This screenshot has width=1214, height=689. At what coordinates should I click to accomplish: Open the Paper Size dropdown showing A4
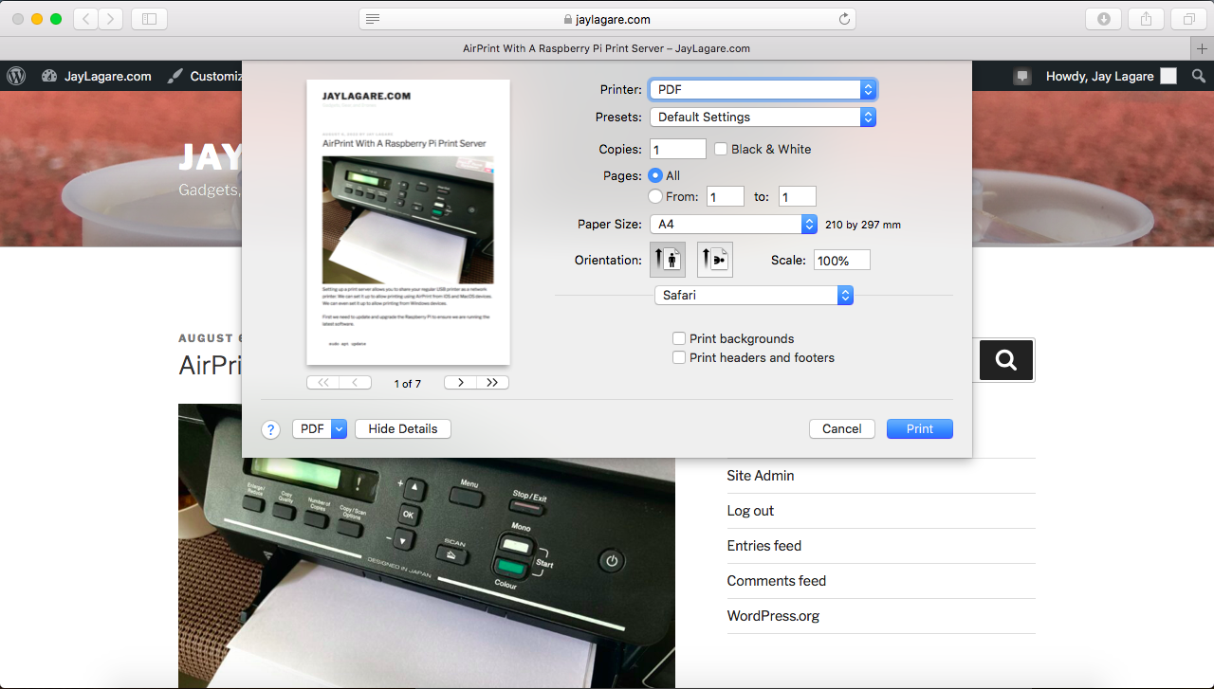tap(733, 225)
